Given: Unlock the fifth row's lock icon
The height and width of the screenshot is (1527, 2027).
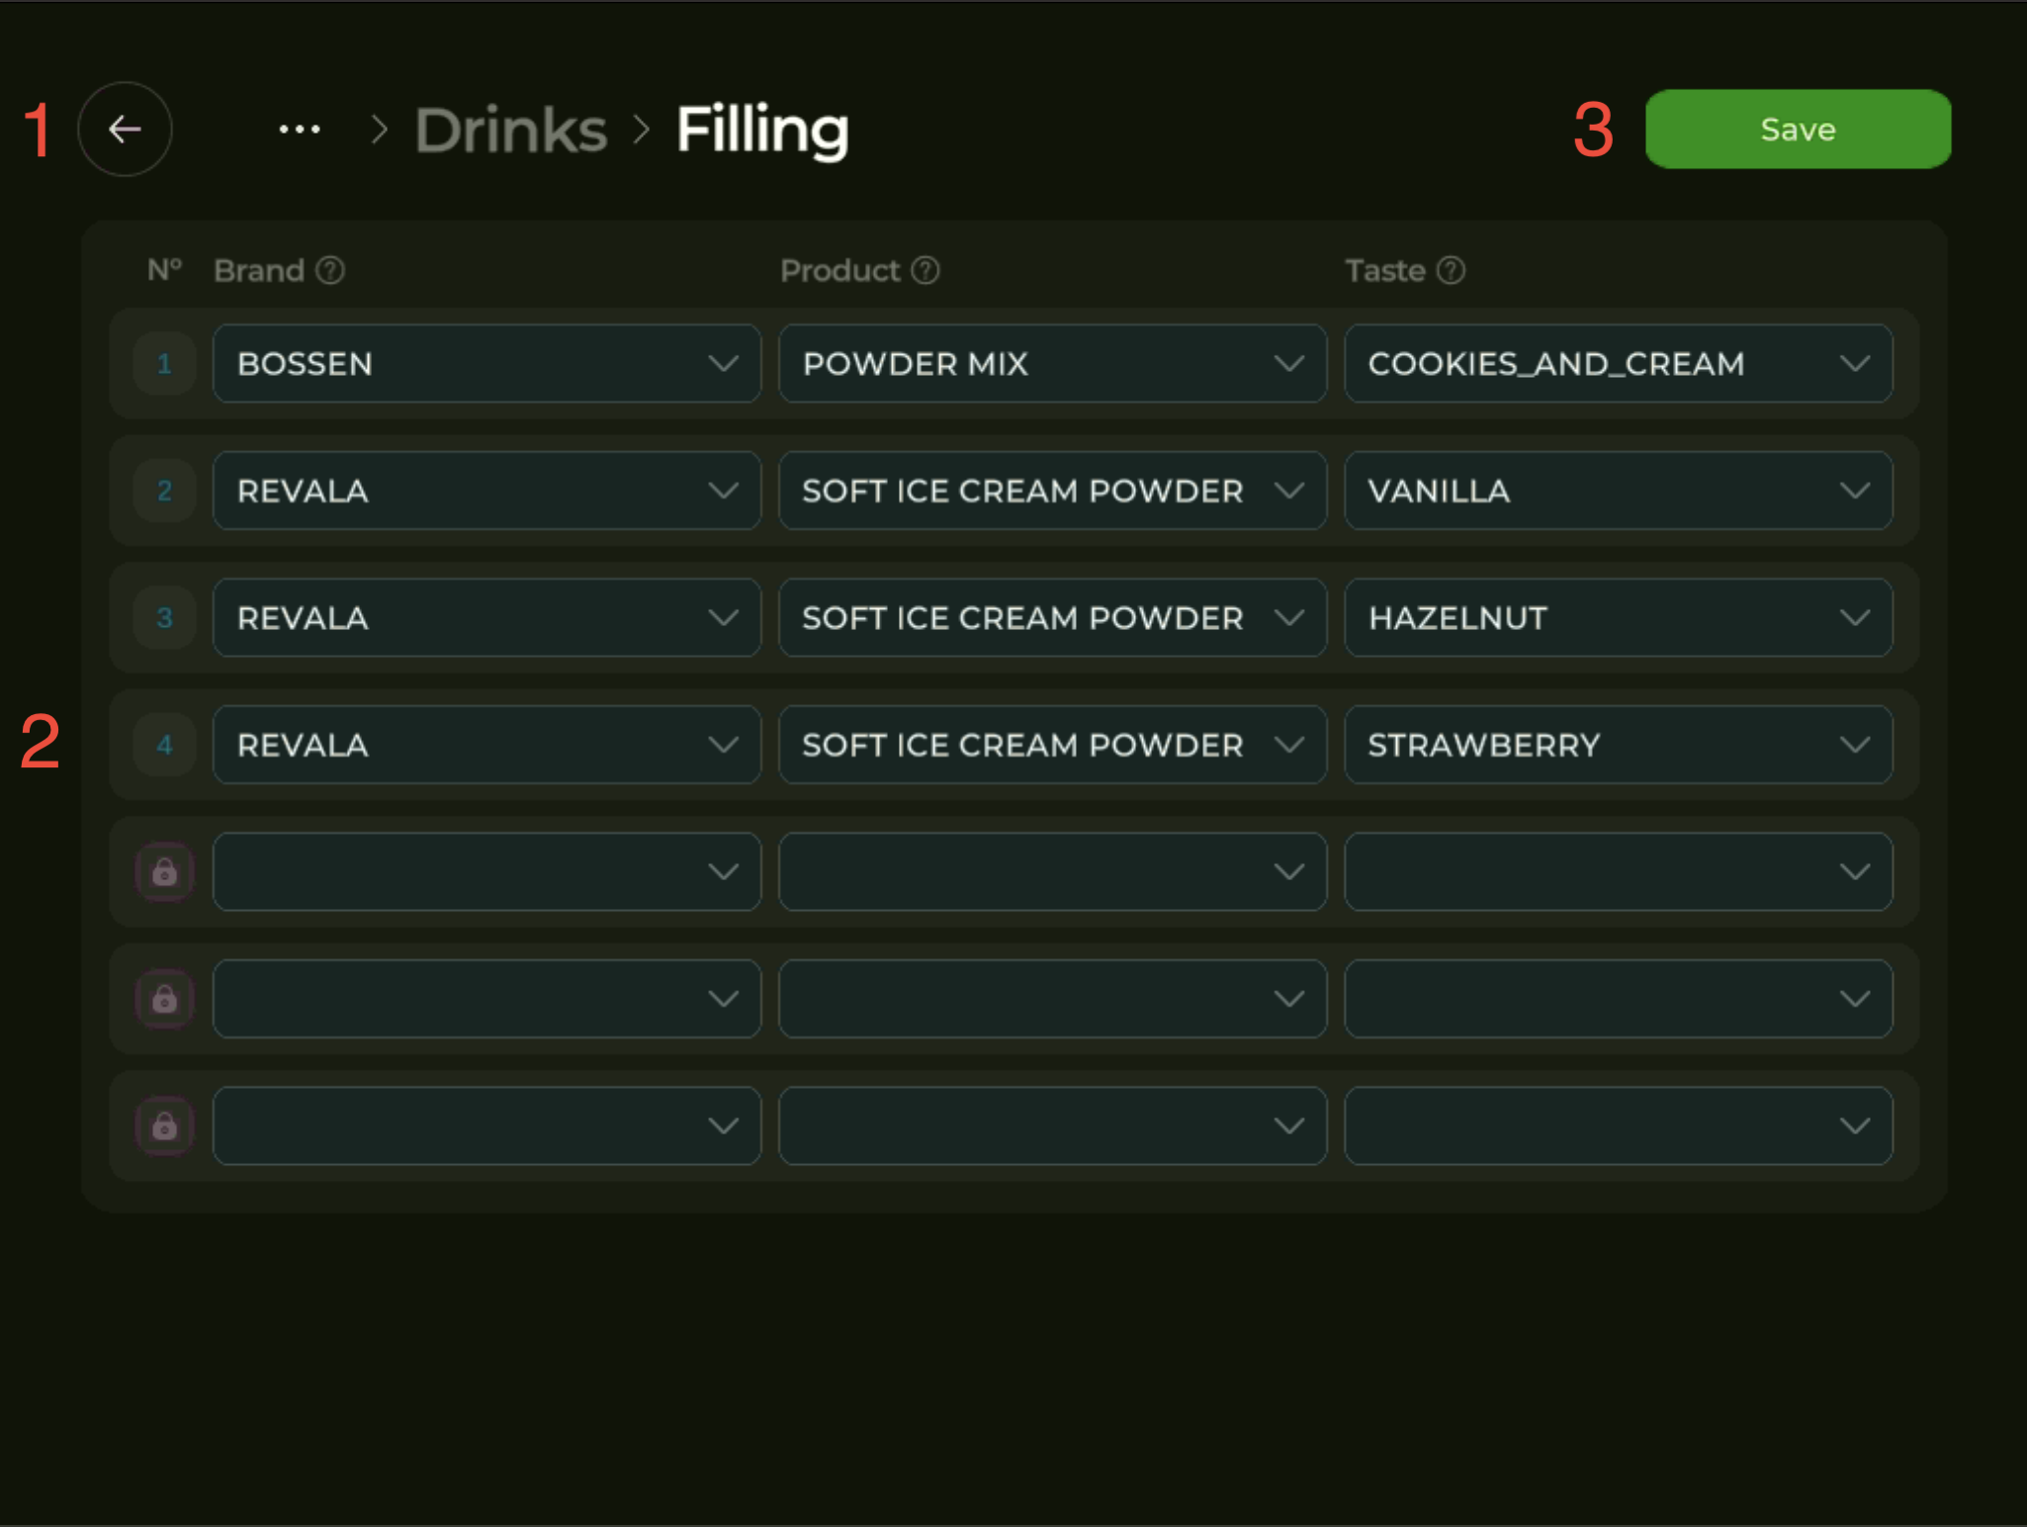Looking at the screenshot, I should (164, 872).
